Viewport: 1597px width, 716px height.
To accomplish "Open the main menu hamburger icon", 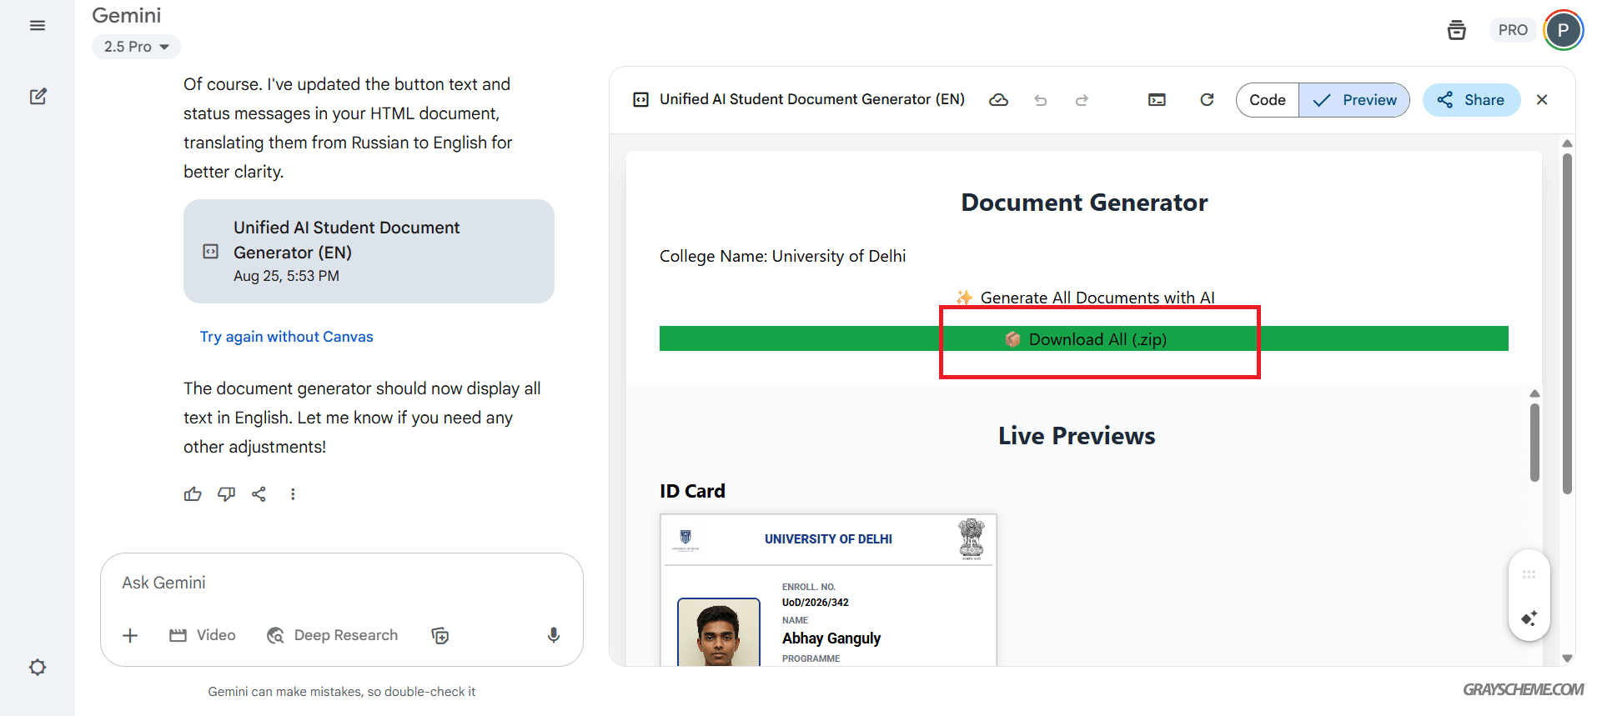I will point(38,26).
